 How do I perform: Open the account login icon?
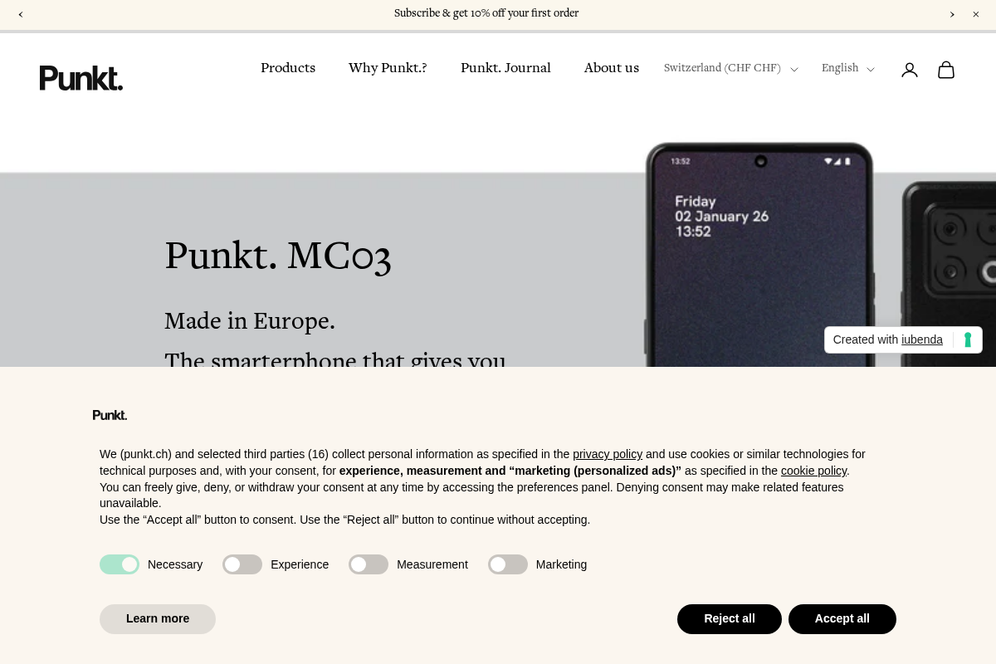[910, 70]
